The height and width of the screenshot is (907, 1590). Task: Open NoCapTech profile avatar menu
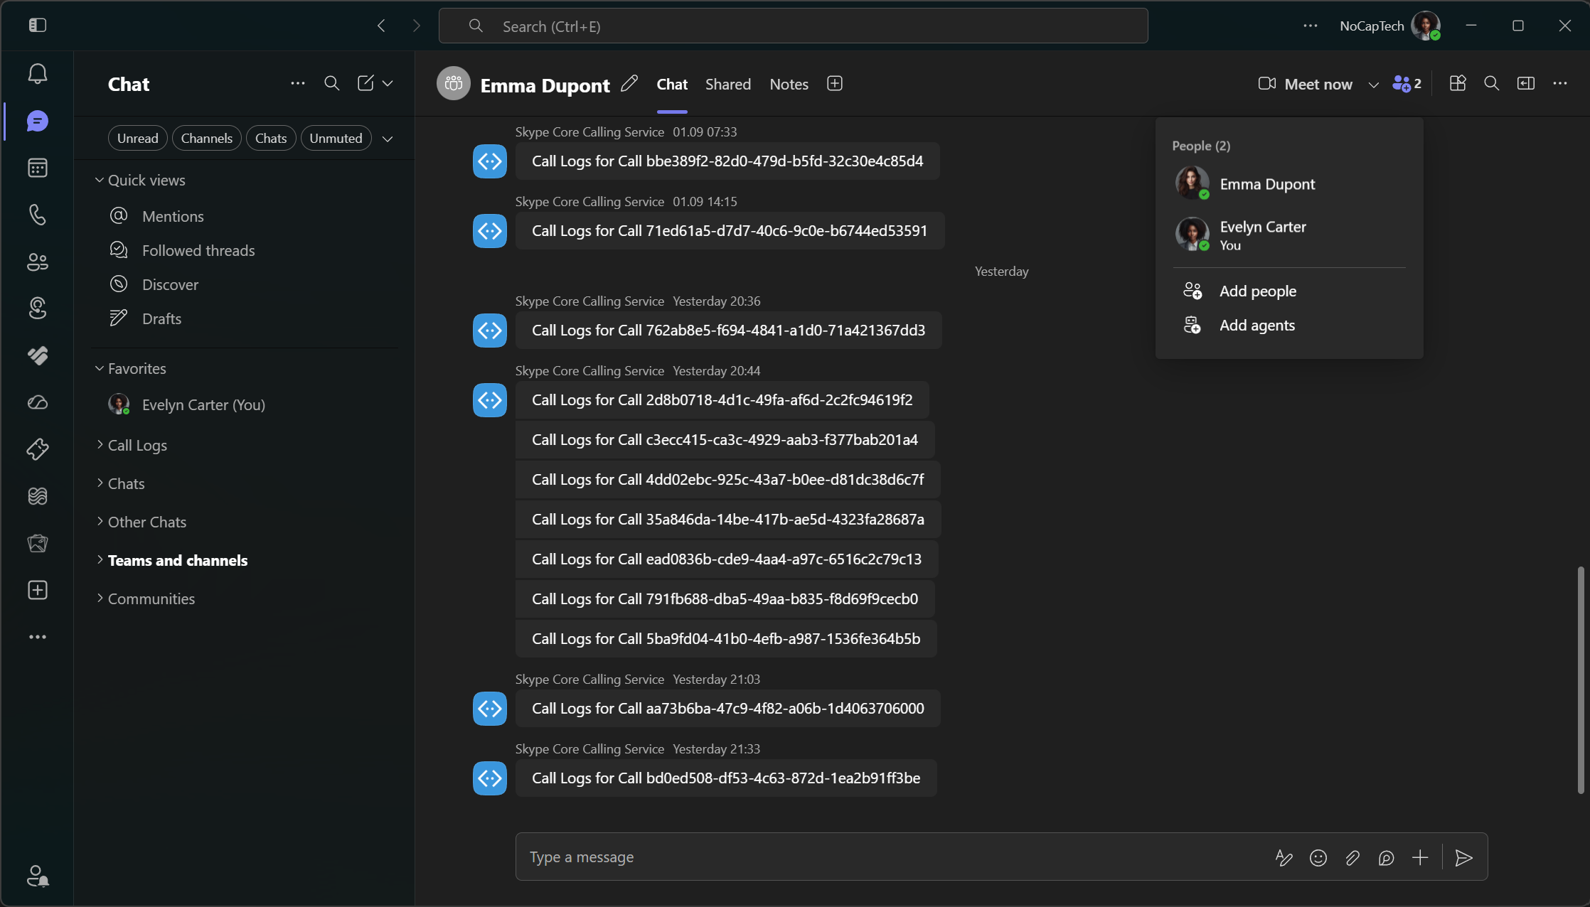click(x=1426, y=26)
